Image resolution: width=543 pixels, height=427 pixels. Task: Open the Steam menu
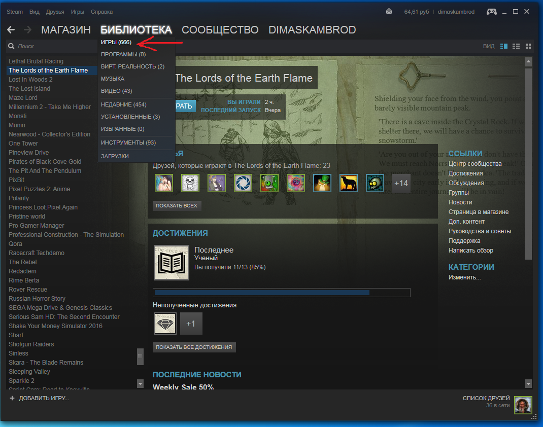pyautogui.click(x=15, y=12)
